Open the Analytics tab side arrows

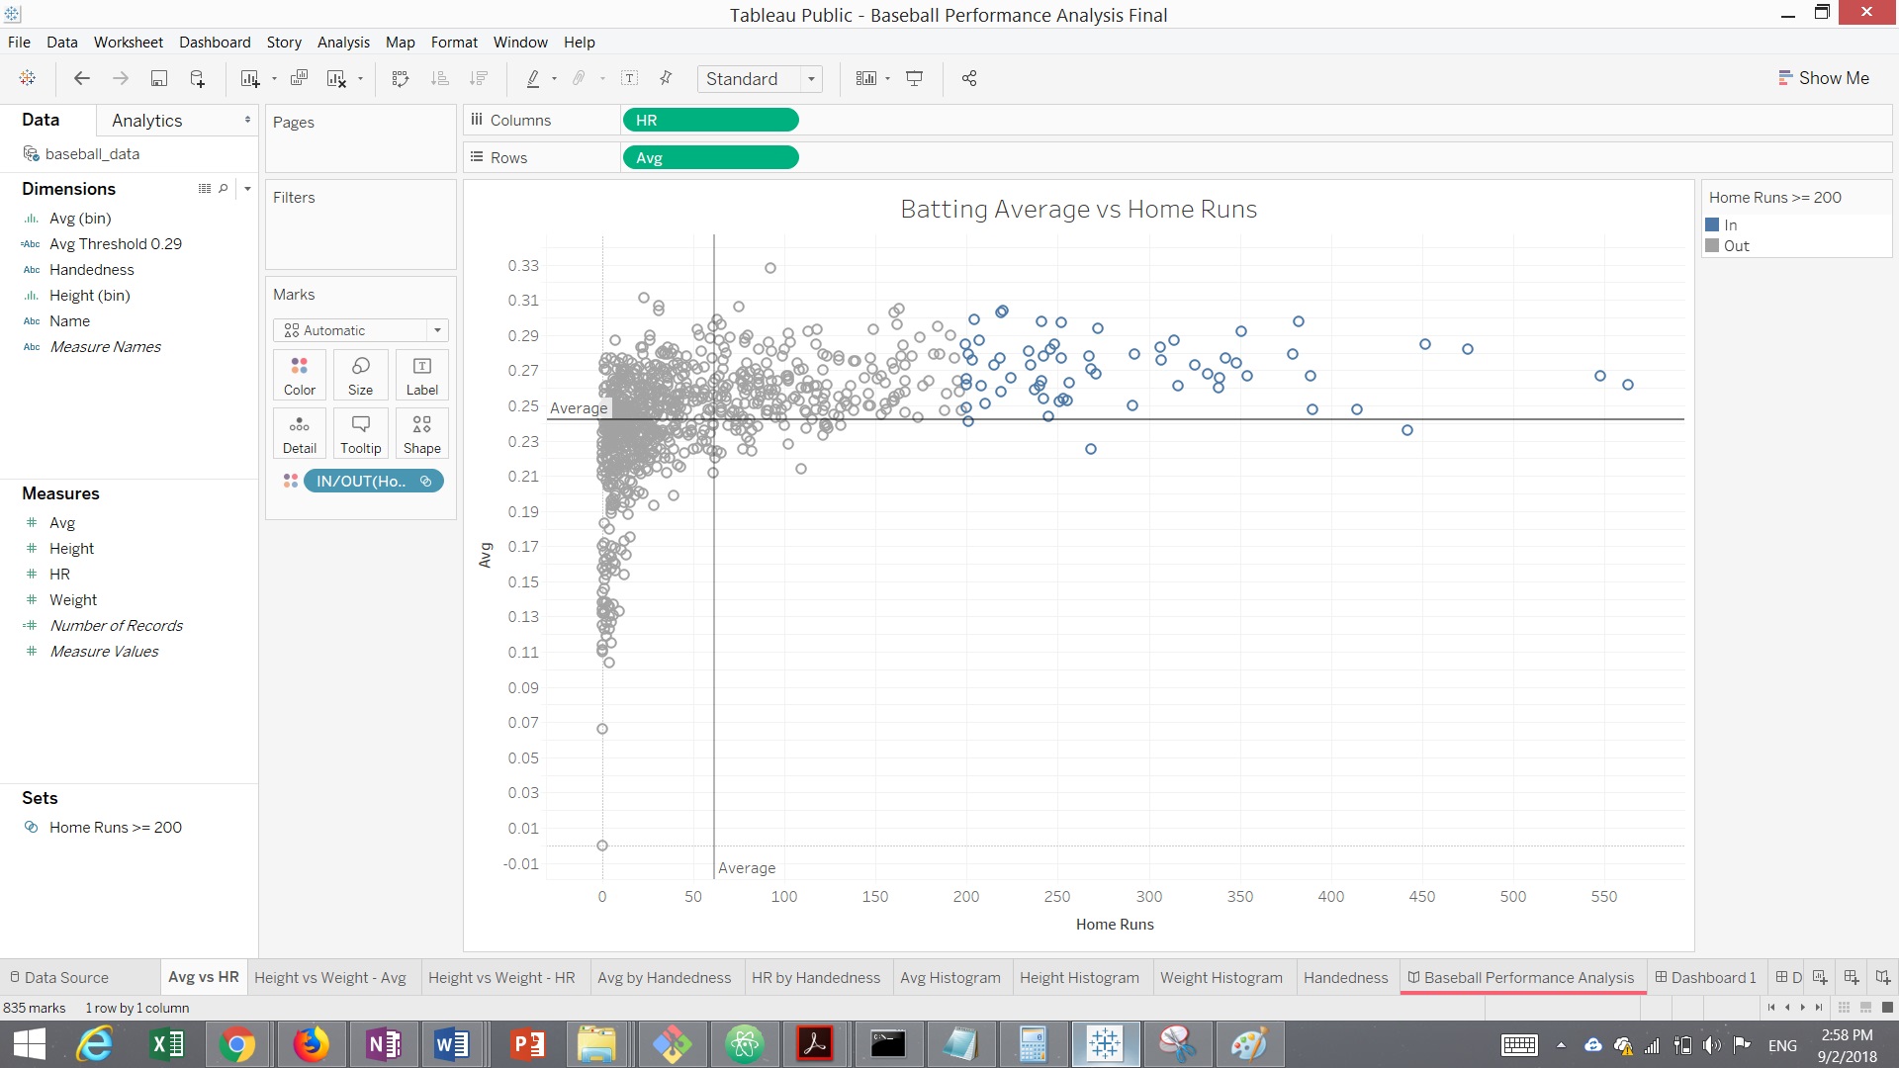[x=247, y=120]
